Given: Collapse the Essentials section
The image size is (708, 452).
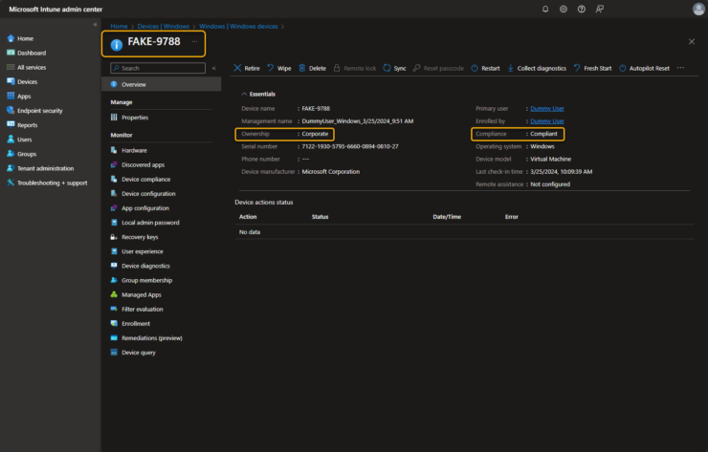Looking at the screenshot, I should point(245,94).
